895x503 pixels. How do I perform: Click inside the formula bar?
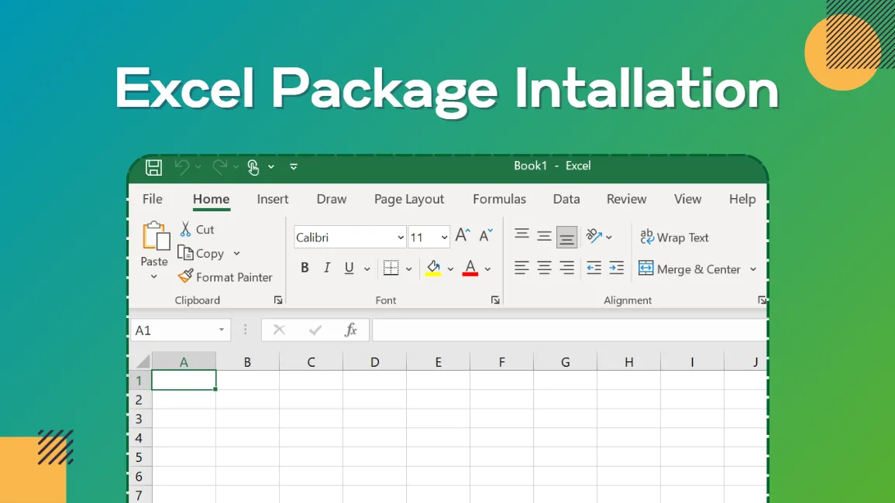coord(569,330)
